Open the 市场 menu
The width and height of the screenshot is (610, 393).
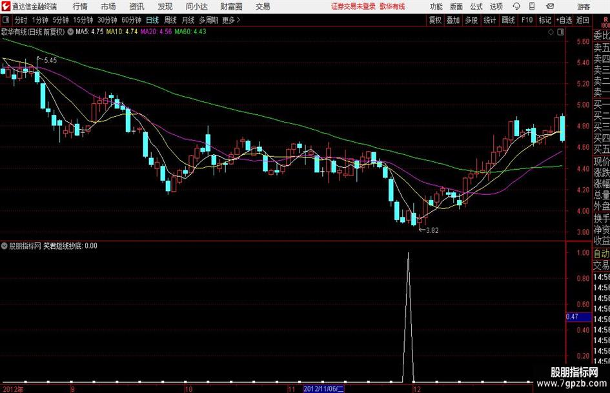point(108,6)
